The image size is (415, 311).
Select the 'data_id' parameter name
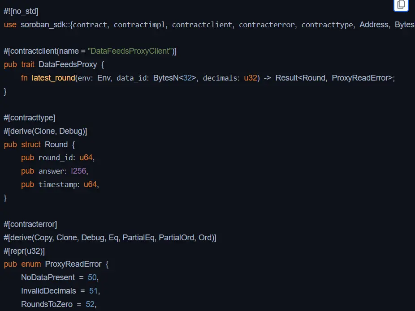(132, 78)
